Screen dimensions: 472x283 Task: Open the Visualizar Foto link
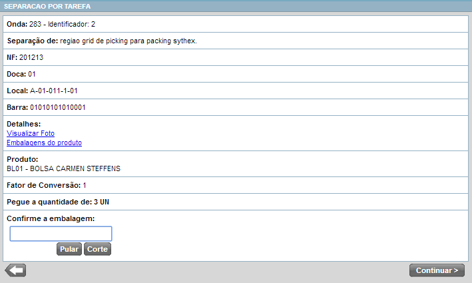(31, 133)
